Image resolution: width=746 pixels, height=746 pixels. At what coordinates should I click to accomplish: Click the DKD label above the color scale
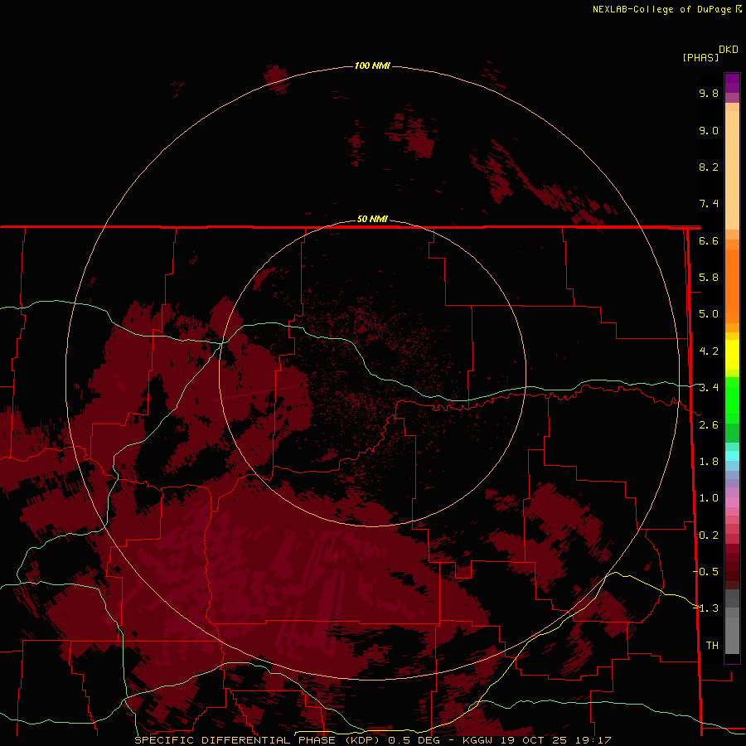tap(729, 50)
